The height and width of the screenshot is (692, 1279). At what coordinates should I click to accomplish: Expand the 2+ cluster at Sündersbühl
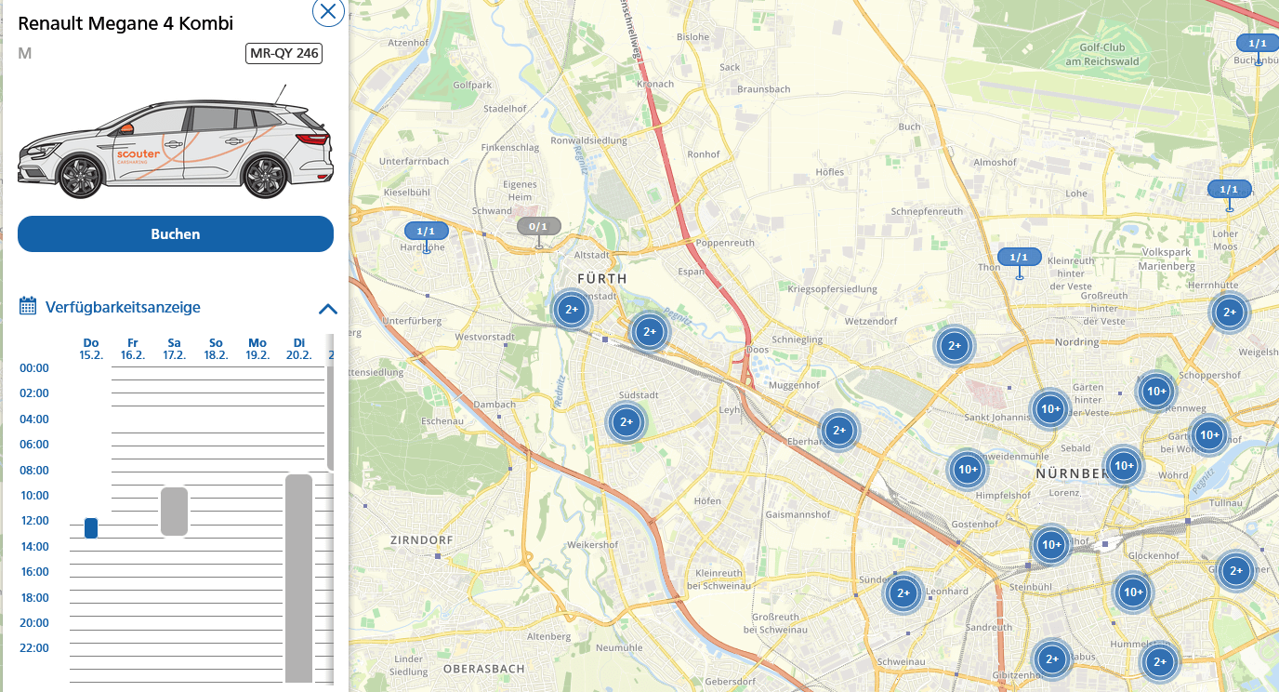coord(903,592)
